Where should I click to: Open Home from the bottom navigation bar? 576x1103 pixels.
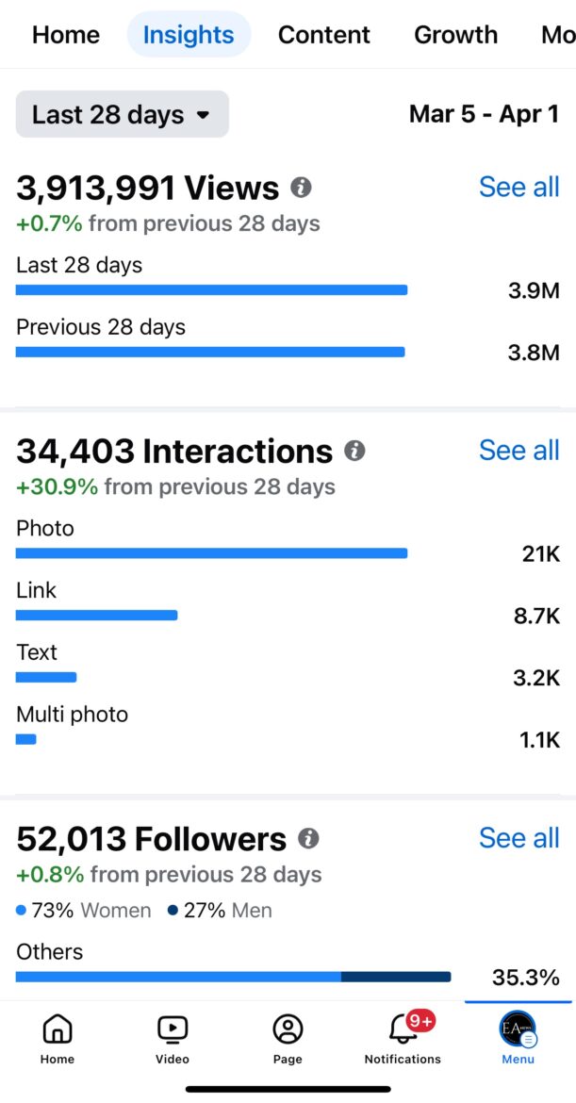(58, 1038)
